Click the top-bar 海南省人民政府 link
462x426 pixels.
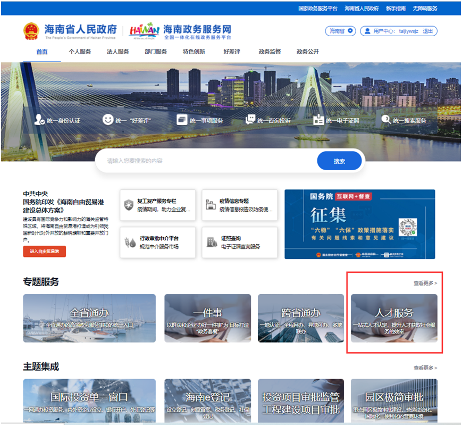362,9
